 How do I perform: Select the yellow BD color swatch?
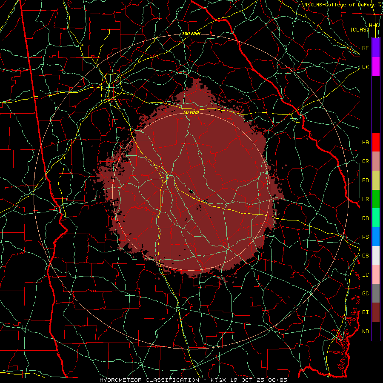click(376, 180)
